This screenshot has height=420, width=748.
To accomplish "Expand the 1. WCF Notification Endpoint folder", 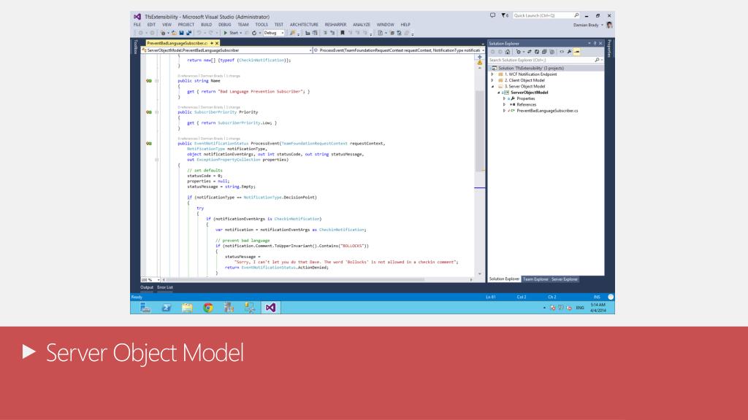I will pyautogui.click(x=492, y=74).
